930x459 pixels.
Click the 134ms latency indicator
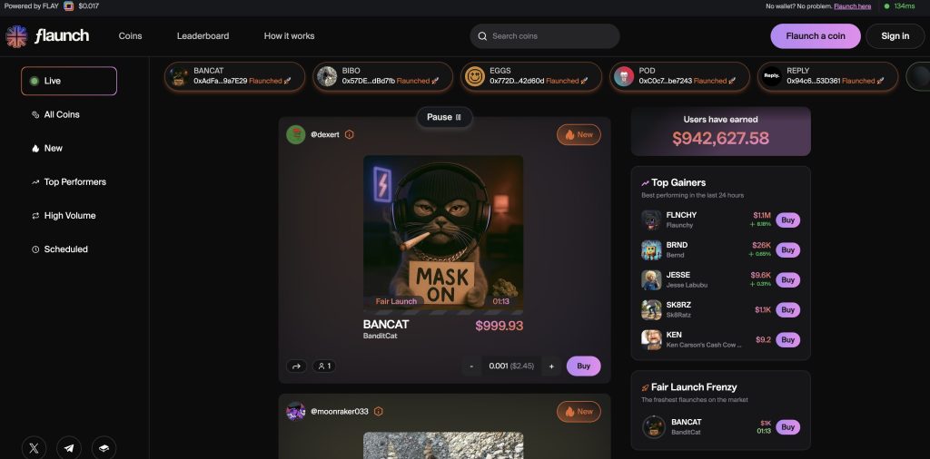click(x=900, y=6)
